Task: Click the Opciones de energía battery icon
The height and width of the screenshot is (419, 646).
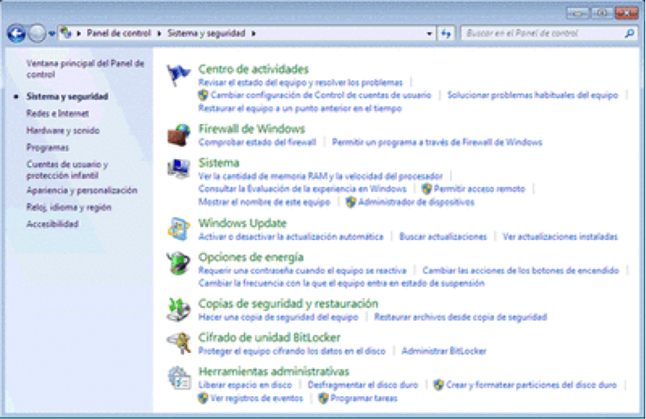Action: (x=178, y=263)
